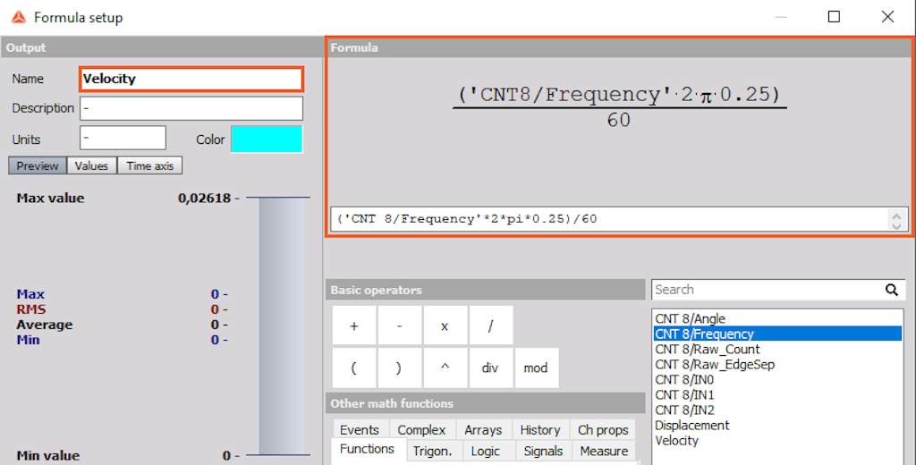The height and width of the screenshot is (465, 916).
Task: Switch to the Preview tab
Action: 38,166
